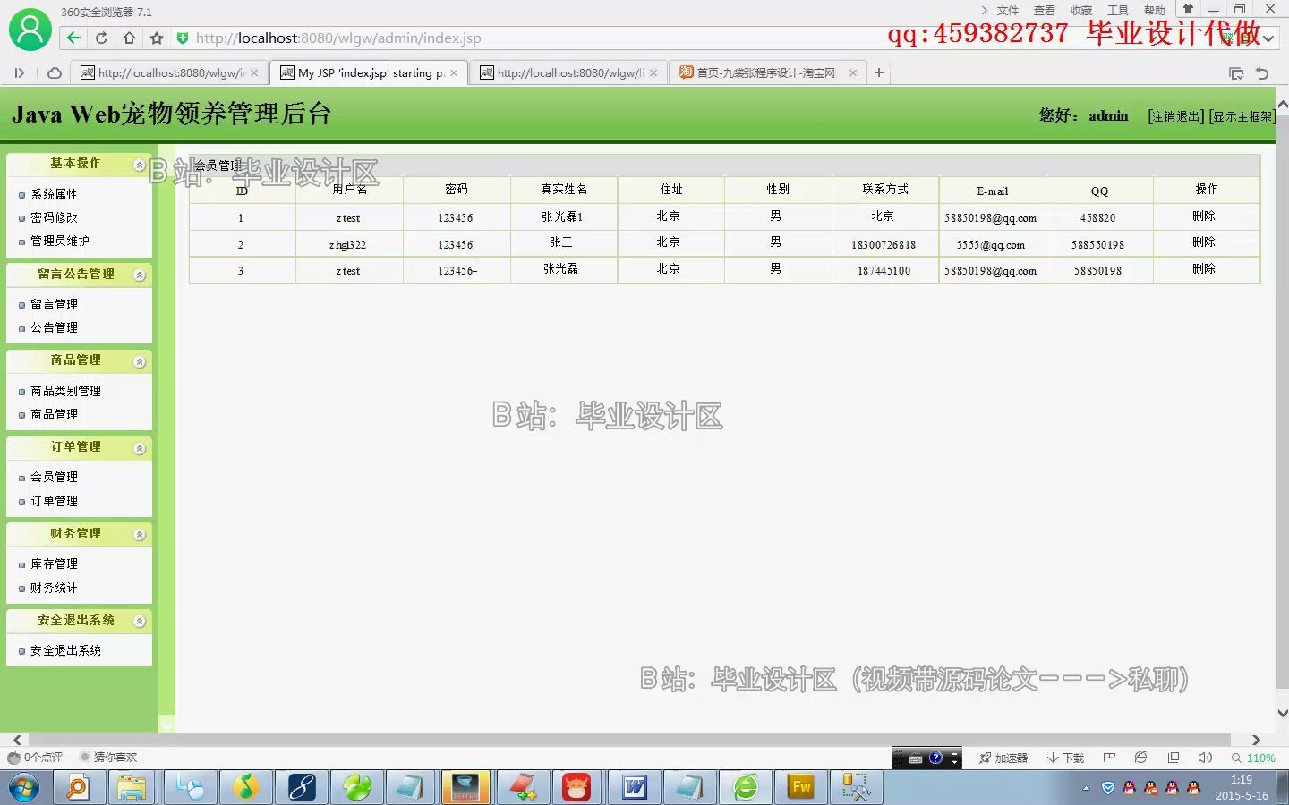Toggle browser sound speaker icon

1205,758
